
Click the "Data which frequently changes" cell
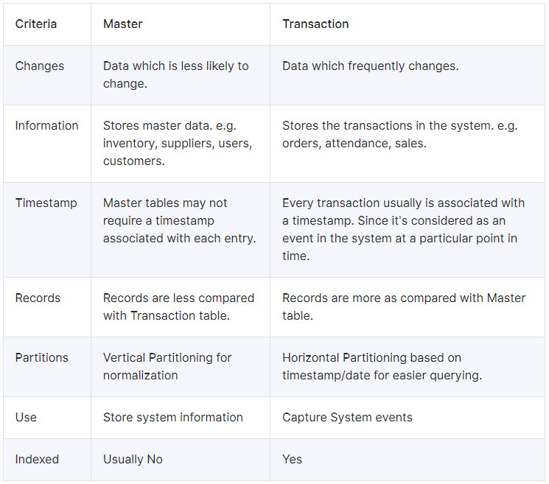point(370,66)
